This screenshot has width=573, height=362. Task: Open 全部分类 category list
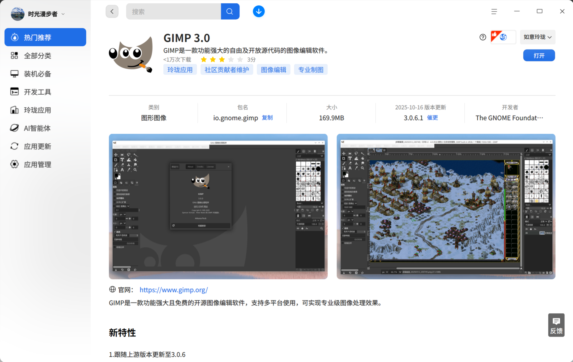pos(45,56)
